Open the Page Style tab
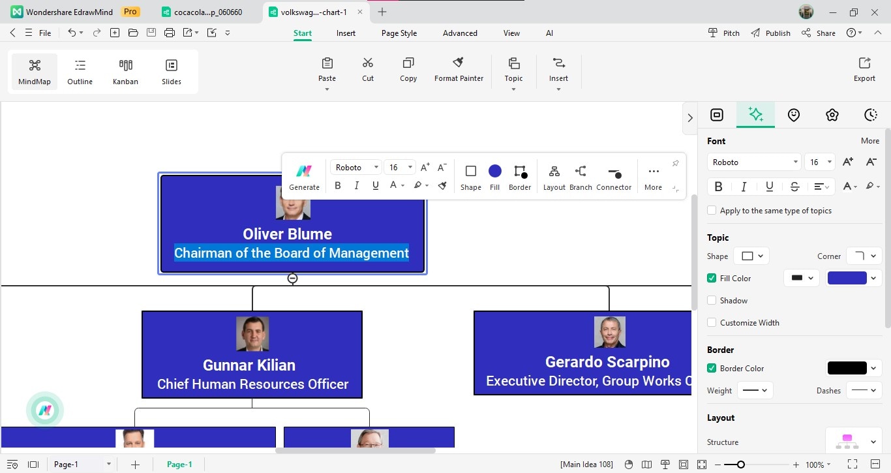This screenshot has height=473, width=891. click(x=399, y=33)
